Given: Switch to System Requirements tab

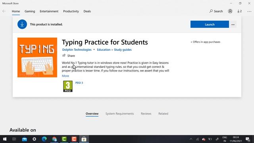Looking at the screenshot, I should (120, 114).
